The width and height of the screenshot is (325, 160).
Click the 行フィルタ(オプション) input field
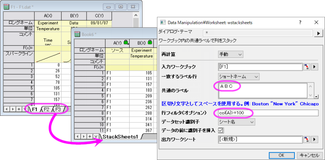click(268, 113)
